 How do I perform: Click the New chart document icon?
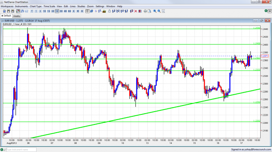(x=4, y=11)
